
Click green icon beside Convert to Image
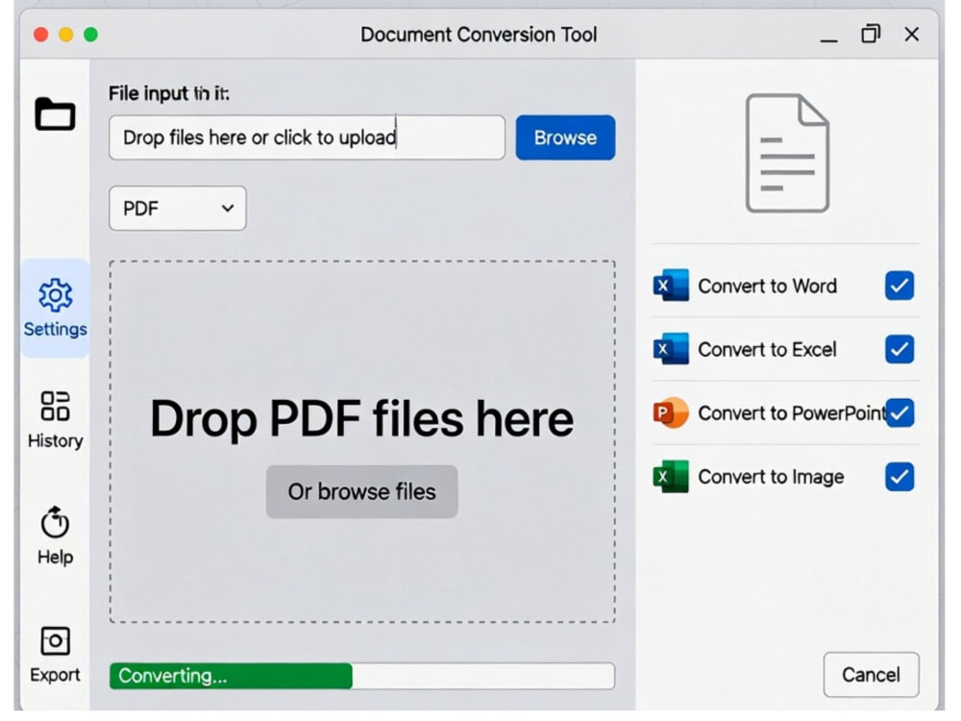point(671,477)
